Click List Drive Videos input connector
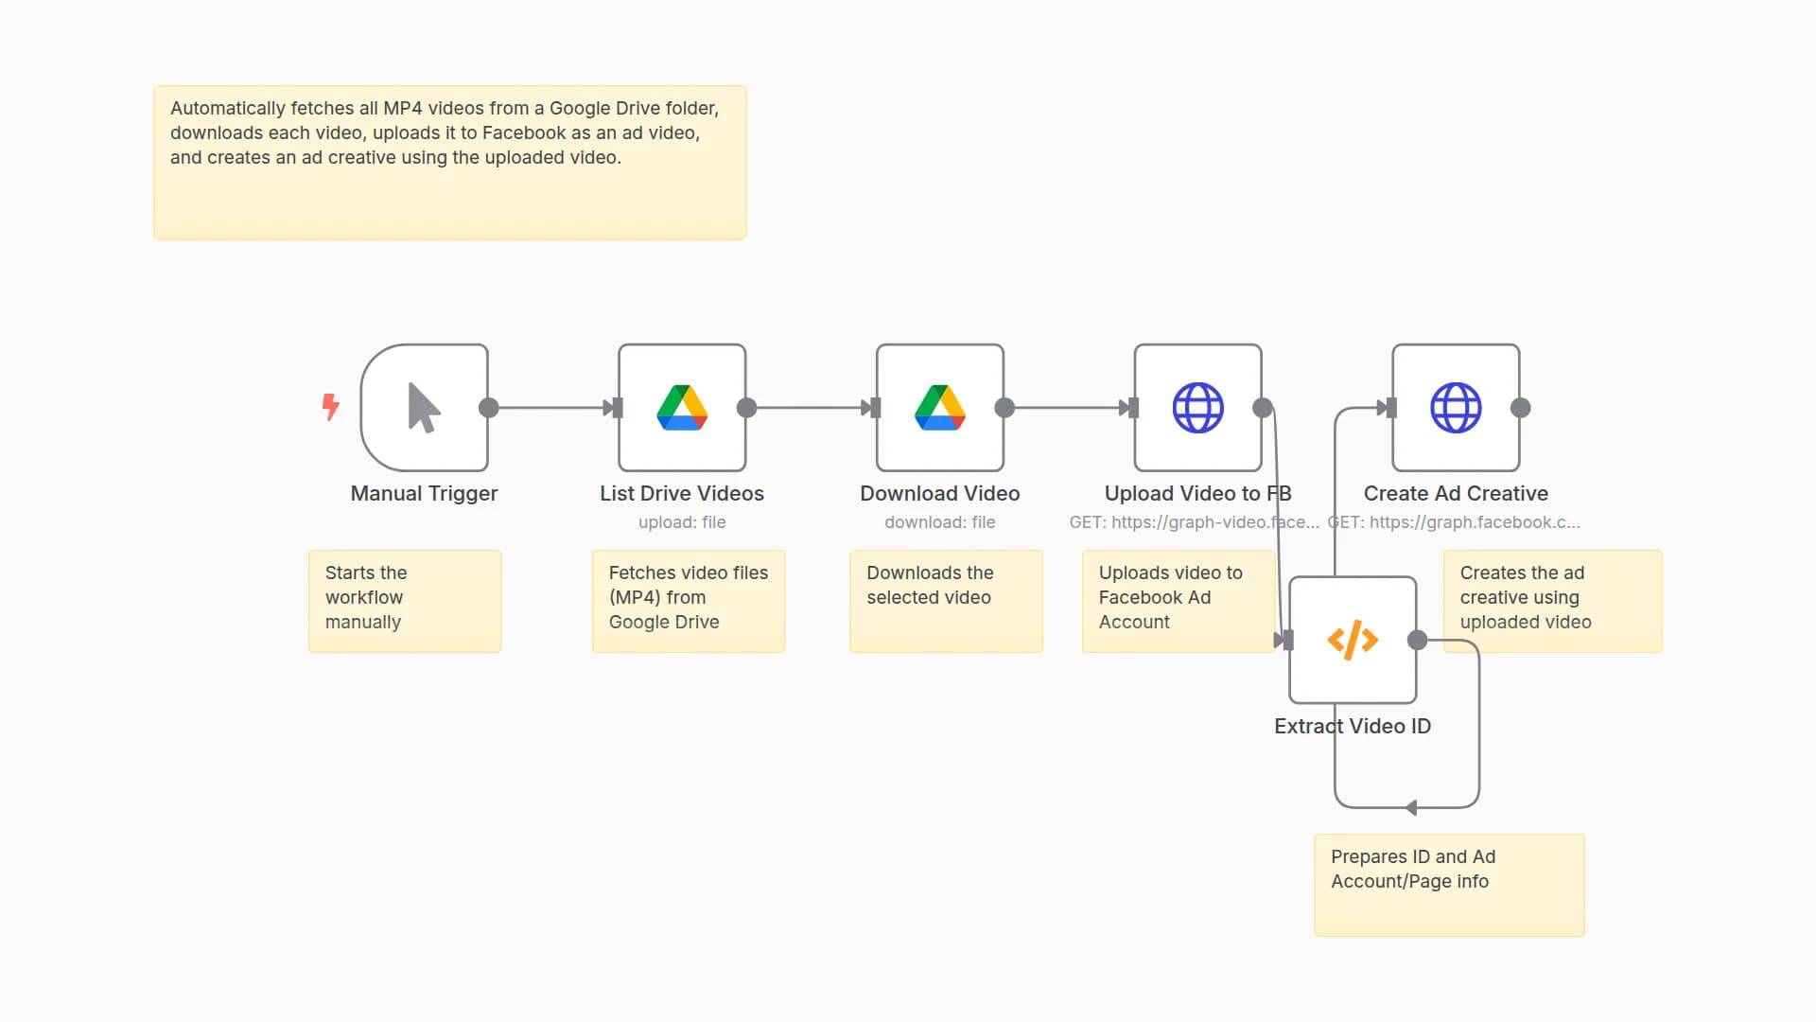1816x1022 pixels. point(617,408)
